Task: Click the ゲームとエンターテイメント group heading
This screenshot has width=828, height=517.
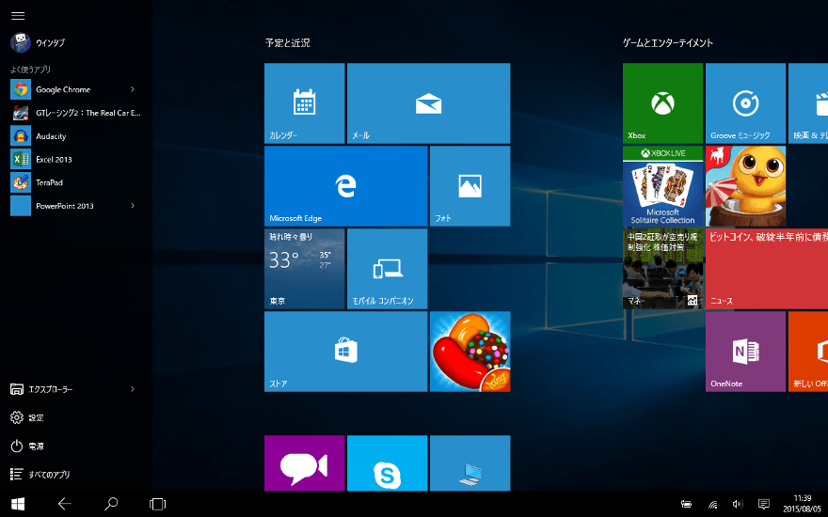Action: click(668, 42)
